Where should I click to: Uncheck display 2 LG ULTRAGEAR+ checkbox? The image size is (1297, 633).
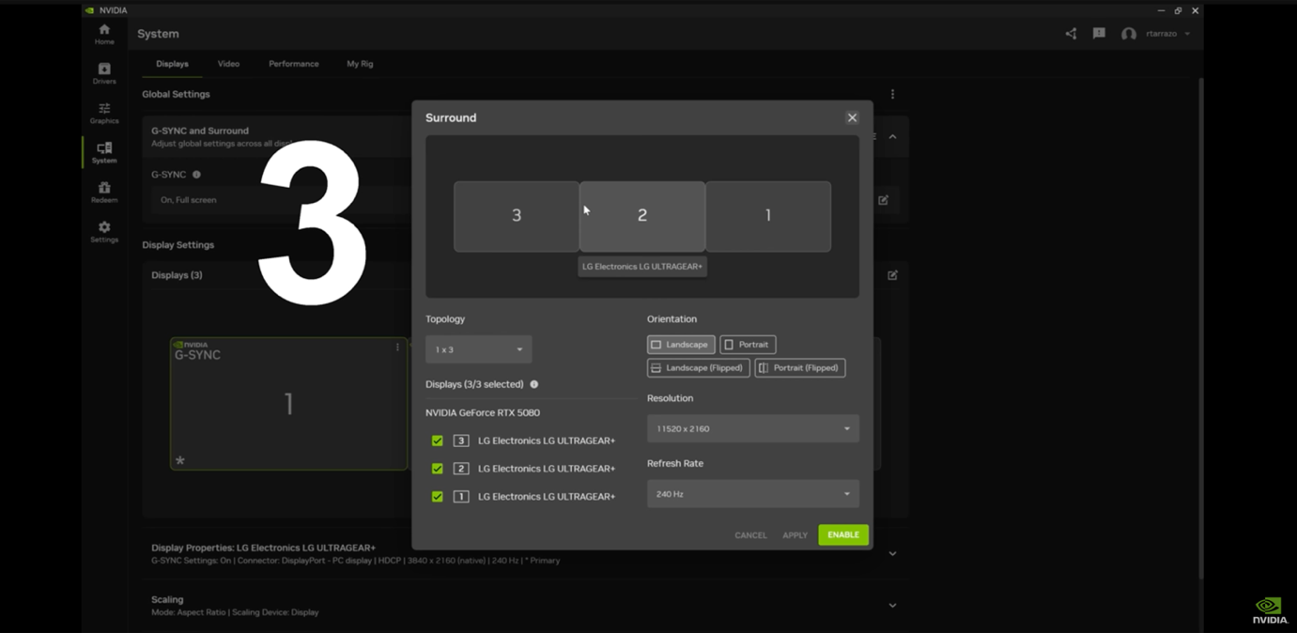pos(438,469)
